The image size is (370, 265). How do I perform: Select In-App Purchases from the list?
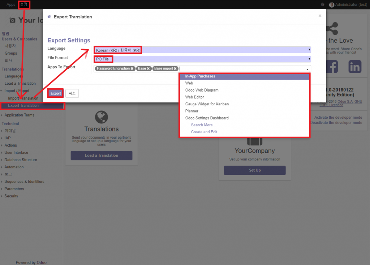[x=244, y=76]
